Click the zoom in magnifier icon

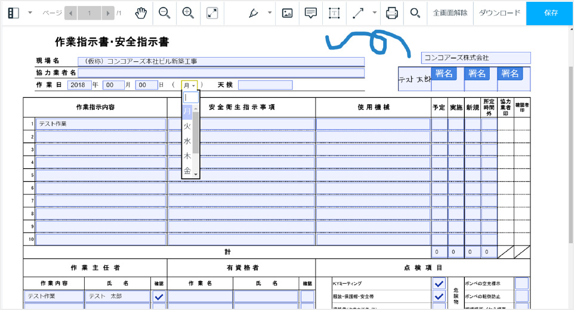coord(188,13)
